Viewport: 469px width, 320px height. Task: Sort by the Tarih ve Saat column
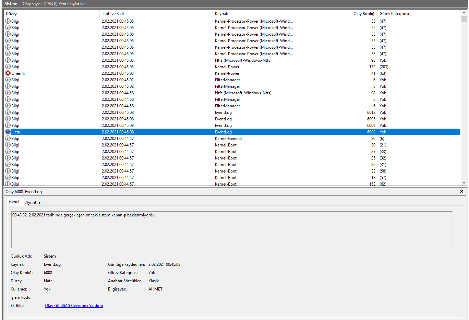point(156,14)
